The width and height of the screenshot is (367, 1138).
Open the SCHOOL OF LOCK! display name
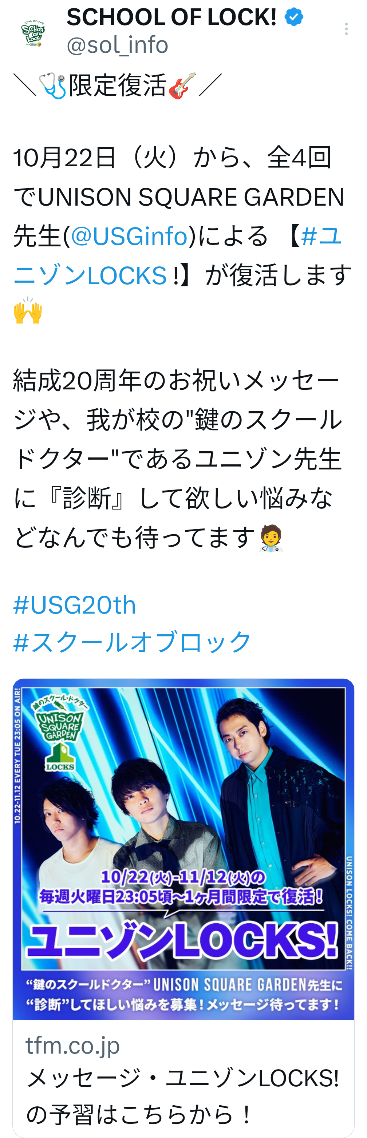[x=171, y=17]
